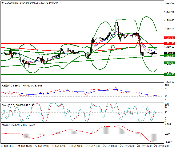Select the 1518.60 price scale value

170,20
